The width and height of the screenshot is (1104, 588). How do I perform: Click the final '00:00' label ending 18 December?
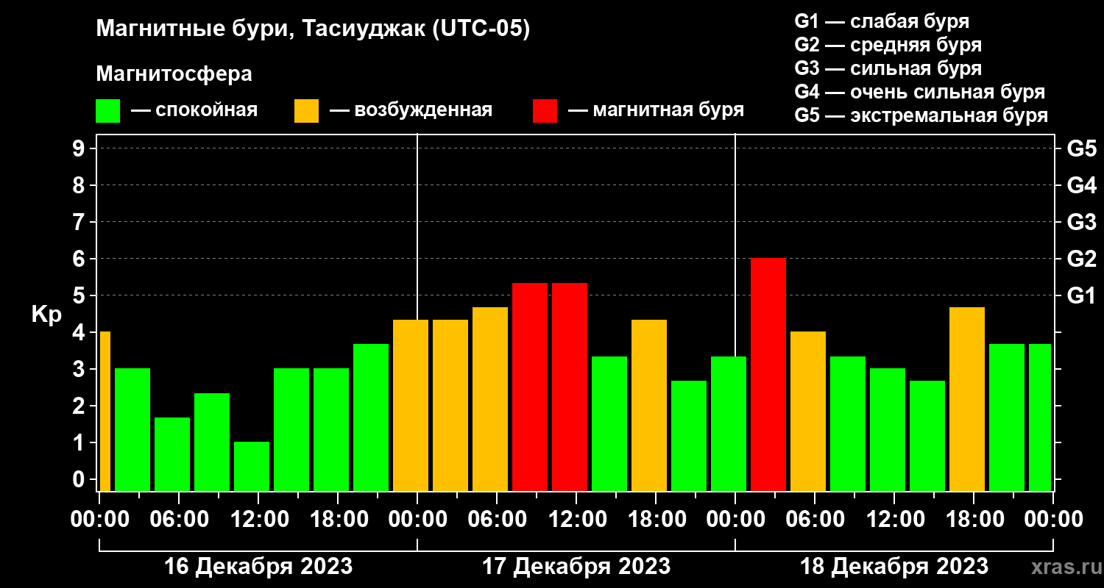pos(1053,519)
